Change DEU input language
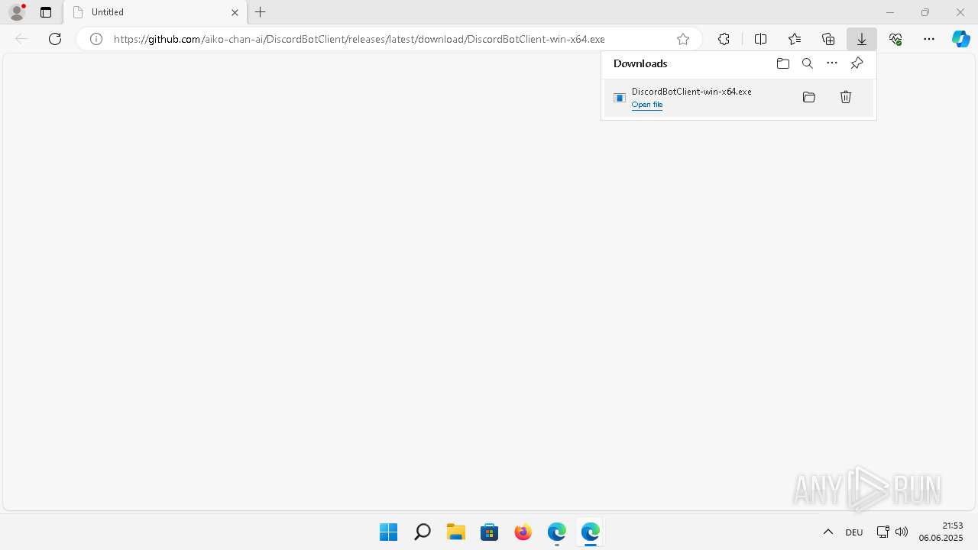This screenshot has width=978, height=550. pyautogui.click(x=854, y=532)
